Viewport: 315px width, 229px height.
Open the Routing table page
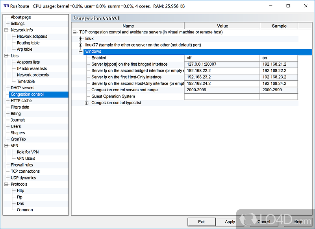(x=28, y=43)
